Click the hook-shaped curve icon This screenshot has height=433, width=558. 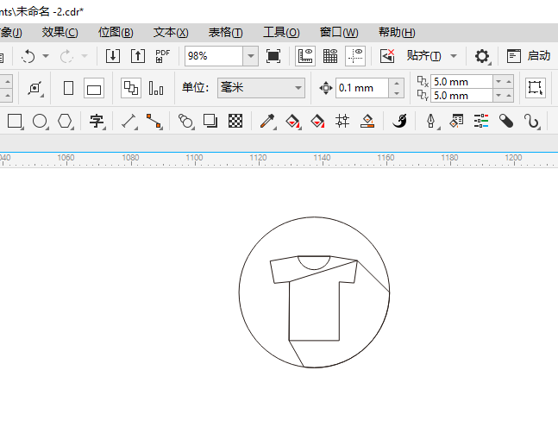(x=531, y=122)
